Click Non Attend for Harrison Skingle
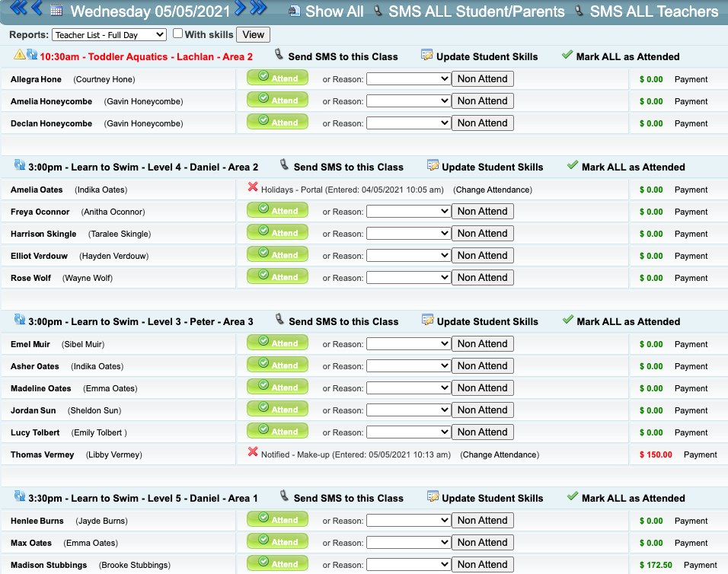 click(x=482, y=234)
